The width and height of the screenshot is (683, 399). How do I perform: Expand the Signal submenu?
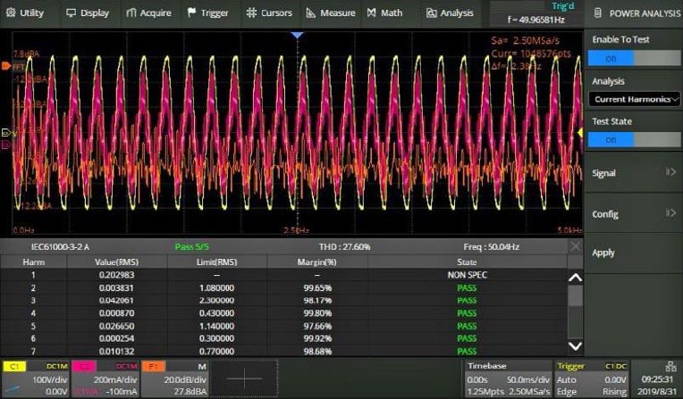point(634,173)
